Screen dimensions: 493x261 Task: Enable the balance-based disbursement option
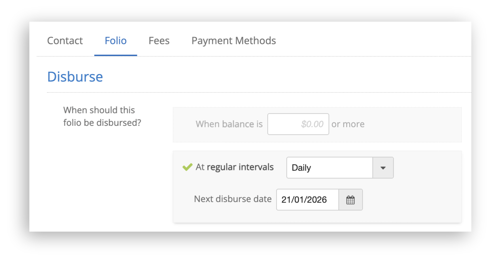[229, 124]
